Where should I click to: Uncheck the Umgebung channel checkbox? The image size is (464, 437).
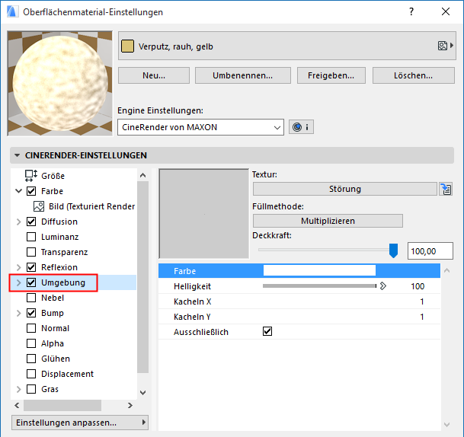[x=31, y=282]
